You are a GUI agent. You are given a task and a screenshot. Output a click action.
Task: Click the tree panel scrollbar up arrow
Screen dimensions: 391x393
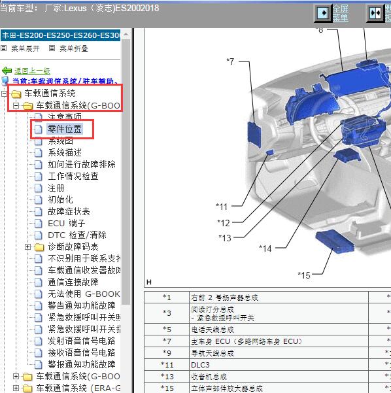(x=126, y=35)
